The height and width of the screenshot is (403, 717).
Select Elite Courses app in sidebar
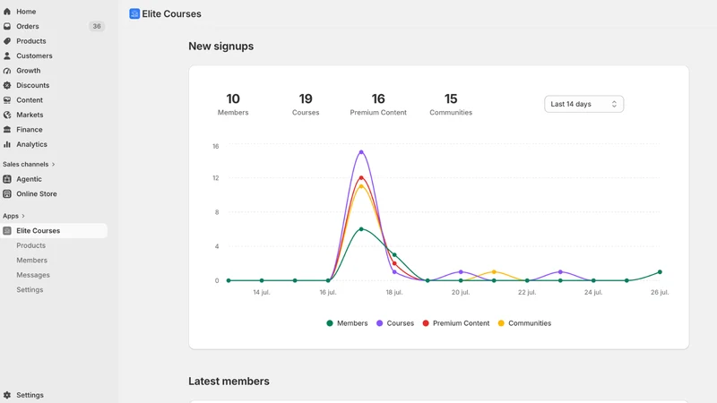(54, 231)
